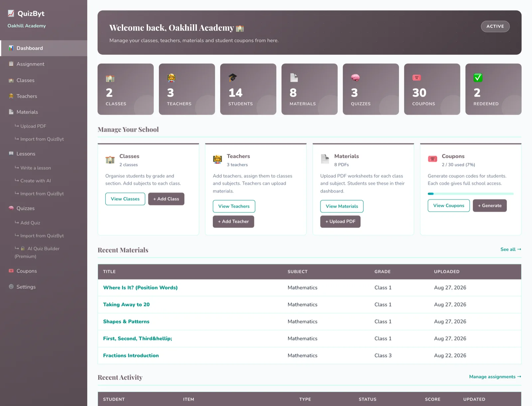Select Create with AI under Lessons
The height and width of the screenshot is (406, 532).
(33, 181)
